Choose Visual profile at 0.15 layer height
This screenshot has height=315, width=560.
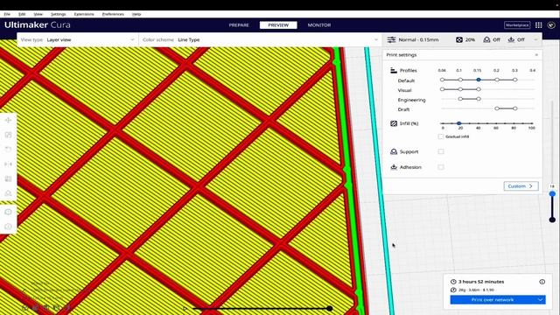click(479, 89)
